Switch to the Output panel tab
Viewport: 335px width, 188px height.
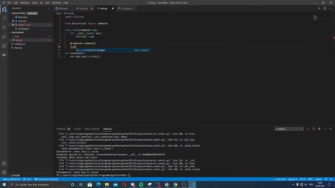click(x=77, y=129)
